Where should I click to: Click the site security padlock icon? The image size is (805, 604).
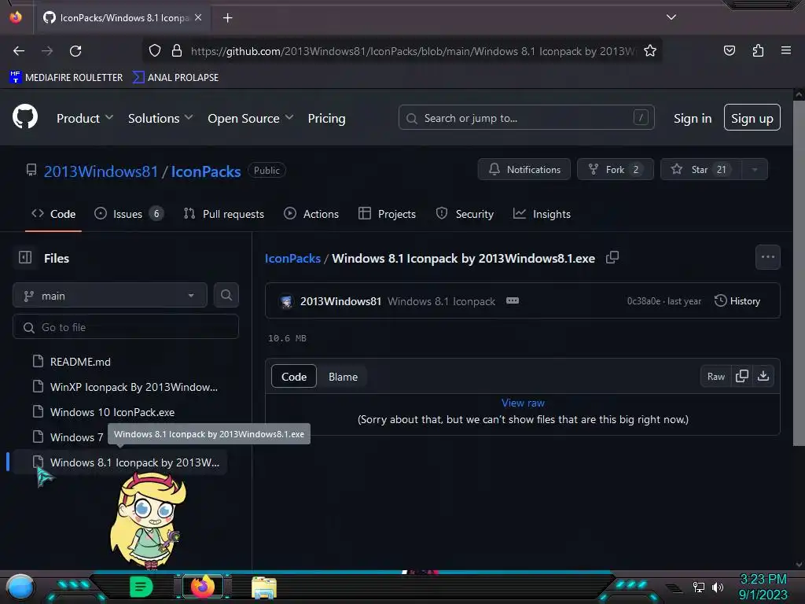(177, 51)
